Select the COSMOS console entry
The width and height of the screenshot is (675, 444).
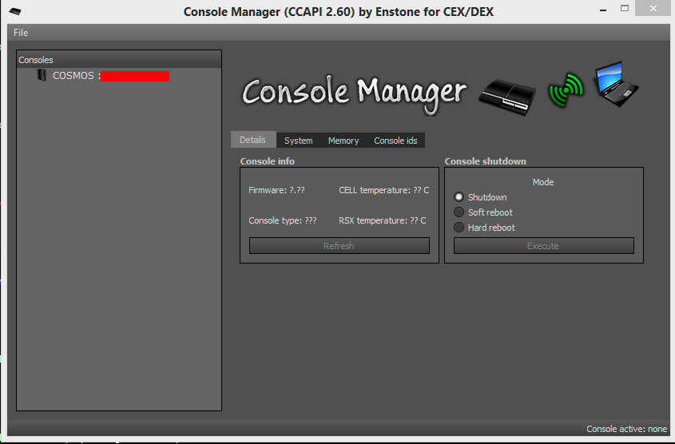[75, 76]
